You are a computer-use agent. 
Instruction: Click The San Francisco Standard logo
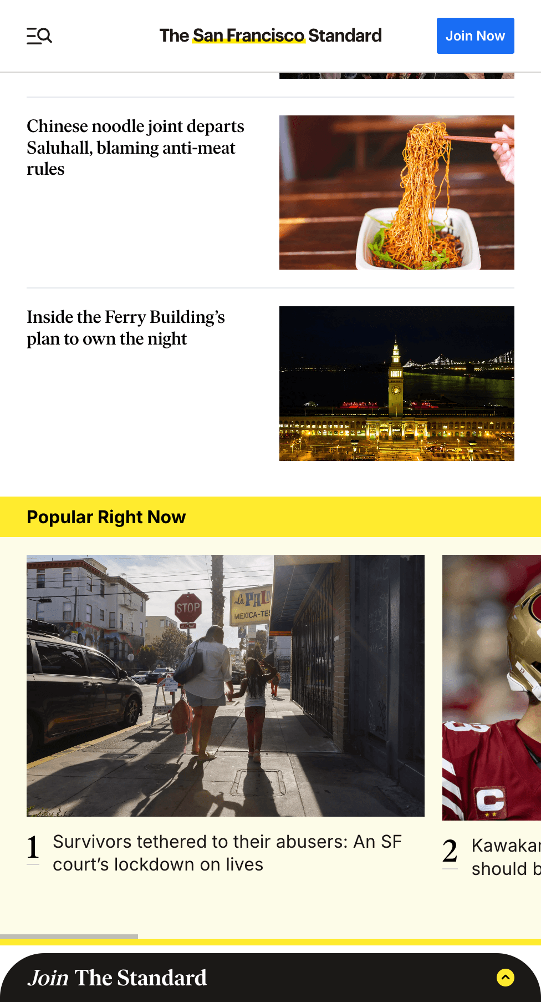(x=270, y=36)
